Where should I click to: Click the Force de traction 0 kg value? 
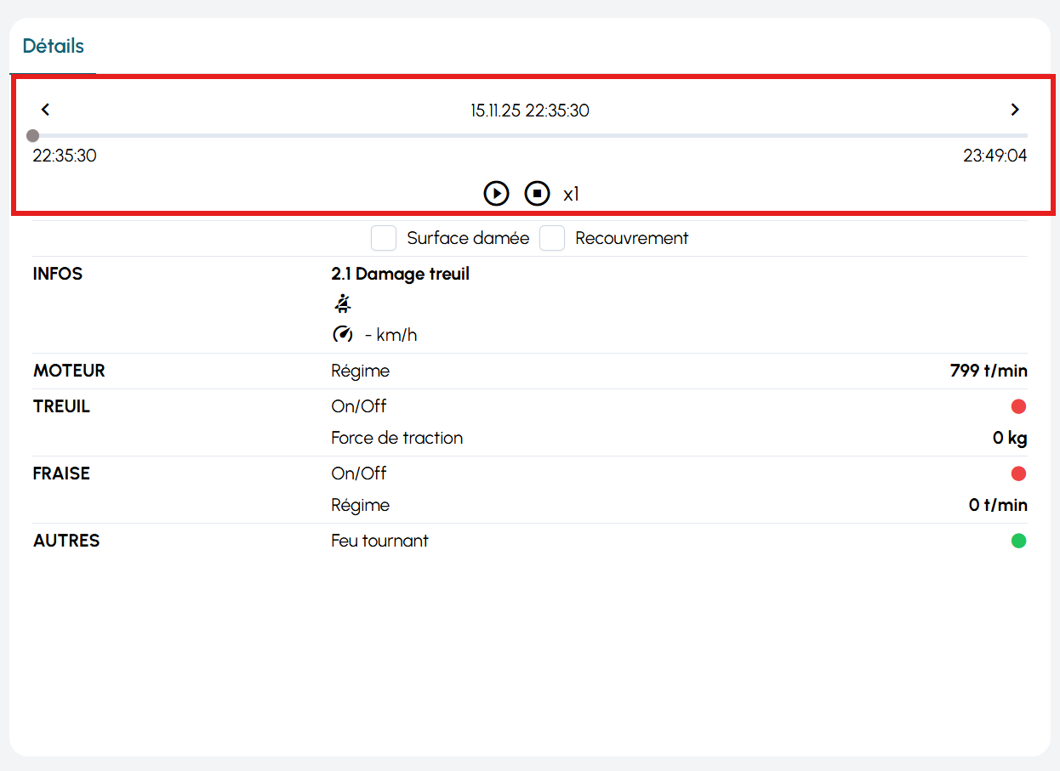tap(1009, 438)
